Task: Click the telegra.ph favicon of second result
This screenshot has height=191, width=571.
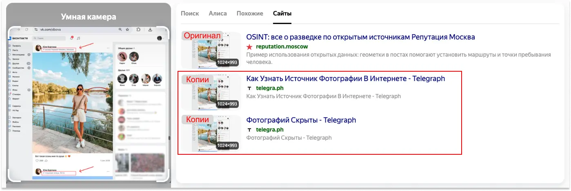Action: 249,88
